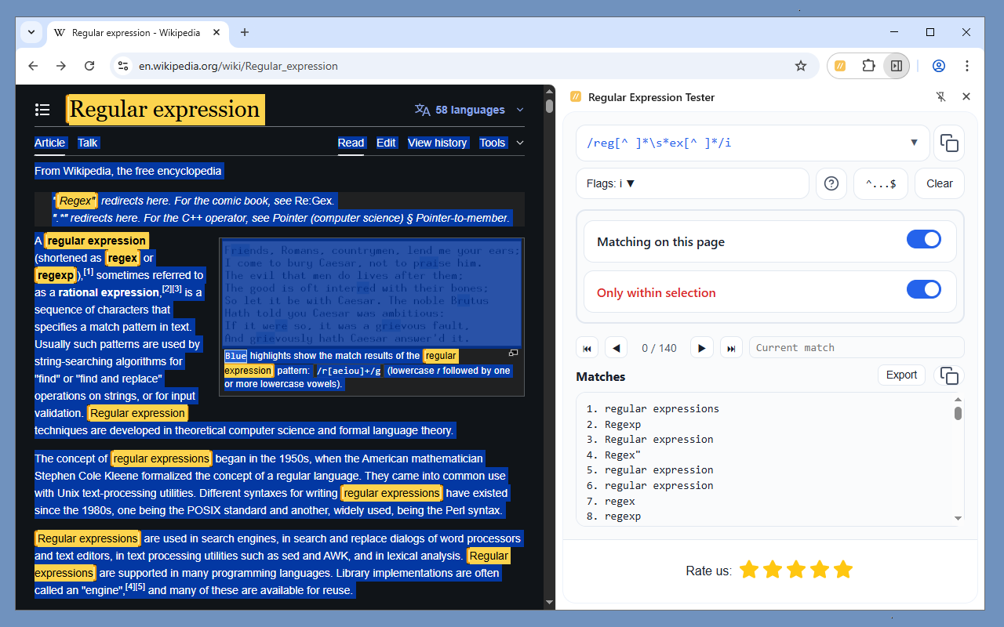Close the Regular Expression Tester side panel
The image size is (1004, 627).
[966, 96]
